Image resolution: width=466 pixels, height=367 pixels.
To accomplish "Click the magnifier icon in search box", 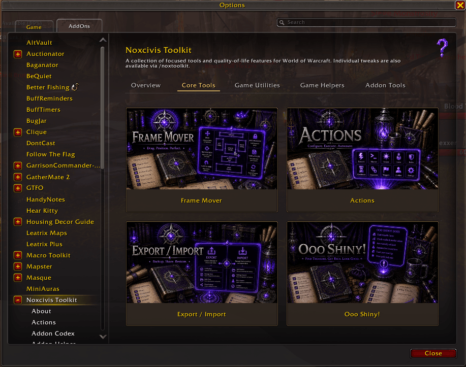I will click(282, 22).
